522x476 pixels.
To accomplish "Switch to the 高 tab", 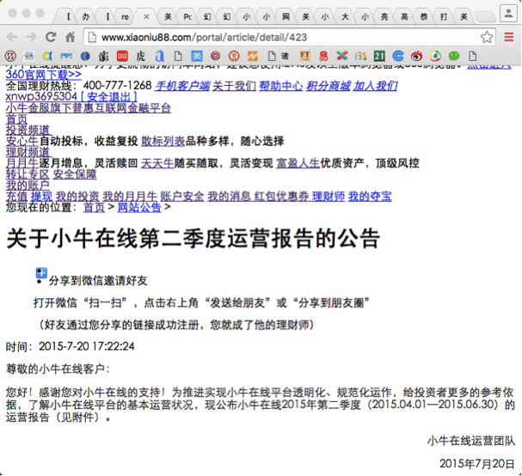I will click(x=404, y=16).
